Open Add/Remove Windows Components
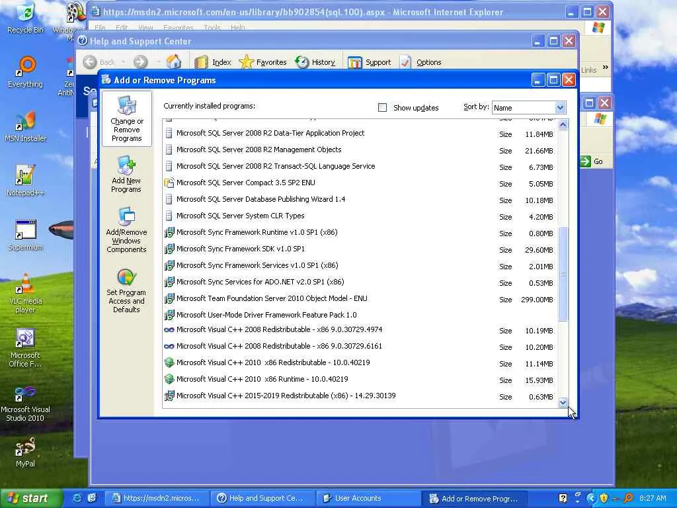 126,230
